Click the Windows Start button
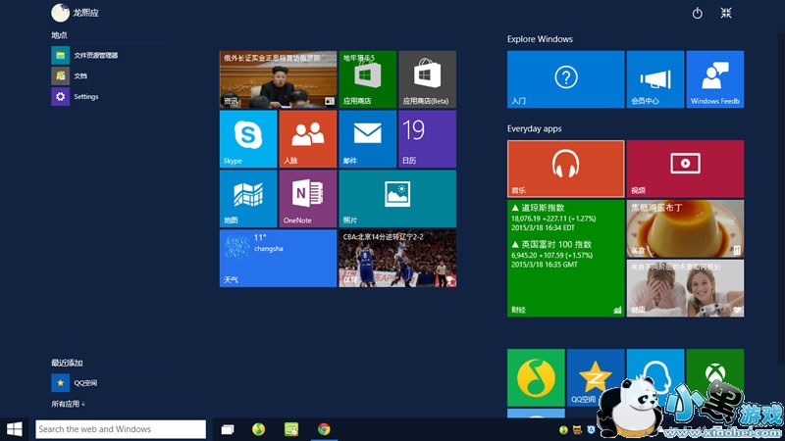The height and width of the screenshot is (441, 785). (x=15, y=429)
